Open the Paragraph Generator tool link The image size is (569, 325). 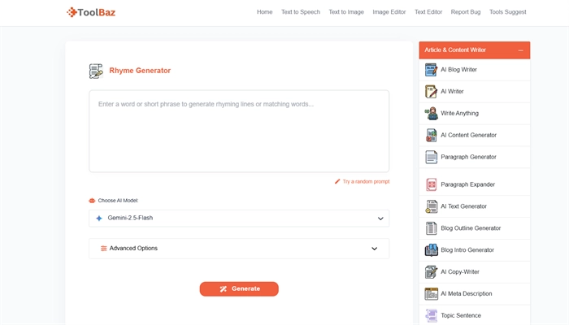[x=468, y=158]
